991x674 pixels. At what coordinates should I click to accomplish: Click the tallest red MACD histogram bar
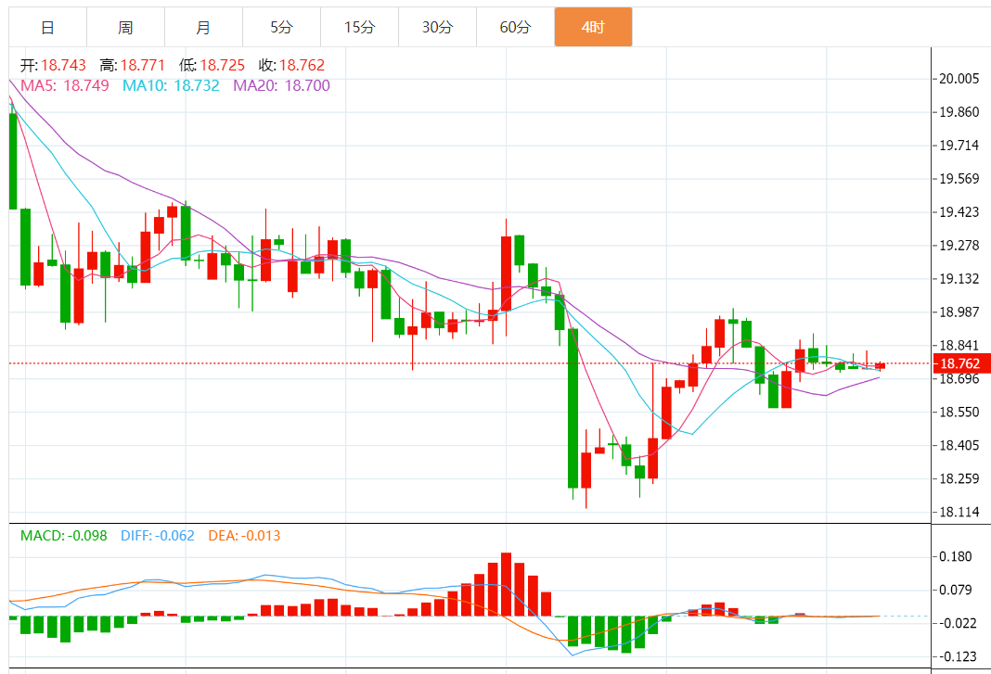pos(506,584)
